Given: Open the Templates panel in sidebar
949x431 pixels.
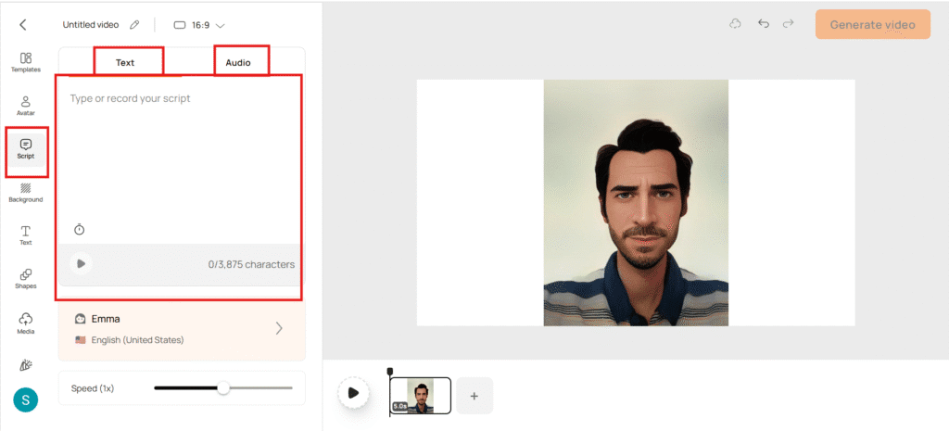Looking at the screenshot, I should click(x=25, y=62).
